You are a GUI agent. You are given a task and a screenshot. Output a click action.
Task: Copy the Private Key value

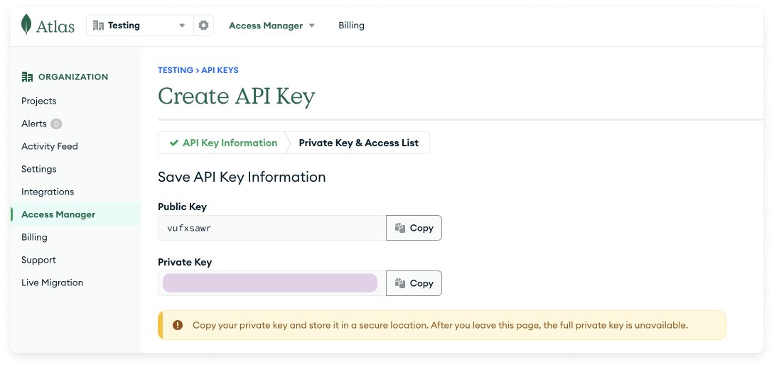pyautogui.click(x=414, y=283)
